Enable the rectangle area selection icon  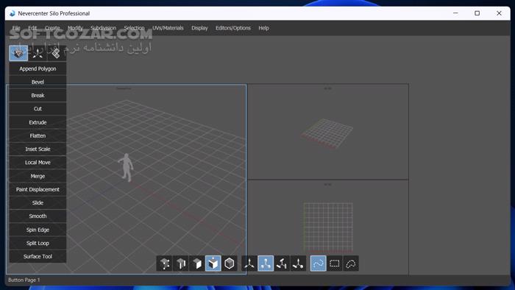click(x=335, y=264)
